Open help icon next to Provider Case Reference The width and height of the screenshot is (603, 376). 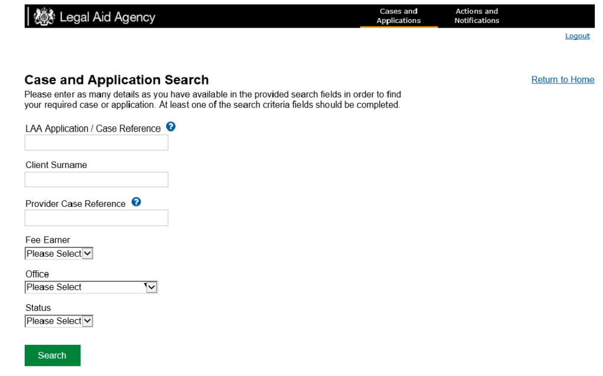[136, 202]
